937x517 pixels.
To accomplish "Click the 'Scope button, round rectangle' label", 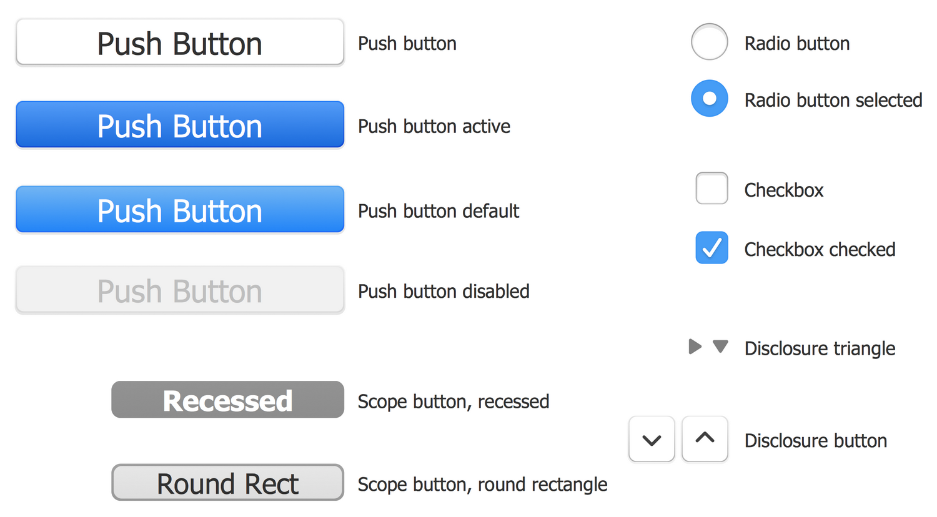I will 482,485.
